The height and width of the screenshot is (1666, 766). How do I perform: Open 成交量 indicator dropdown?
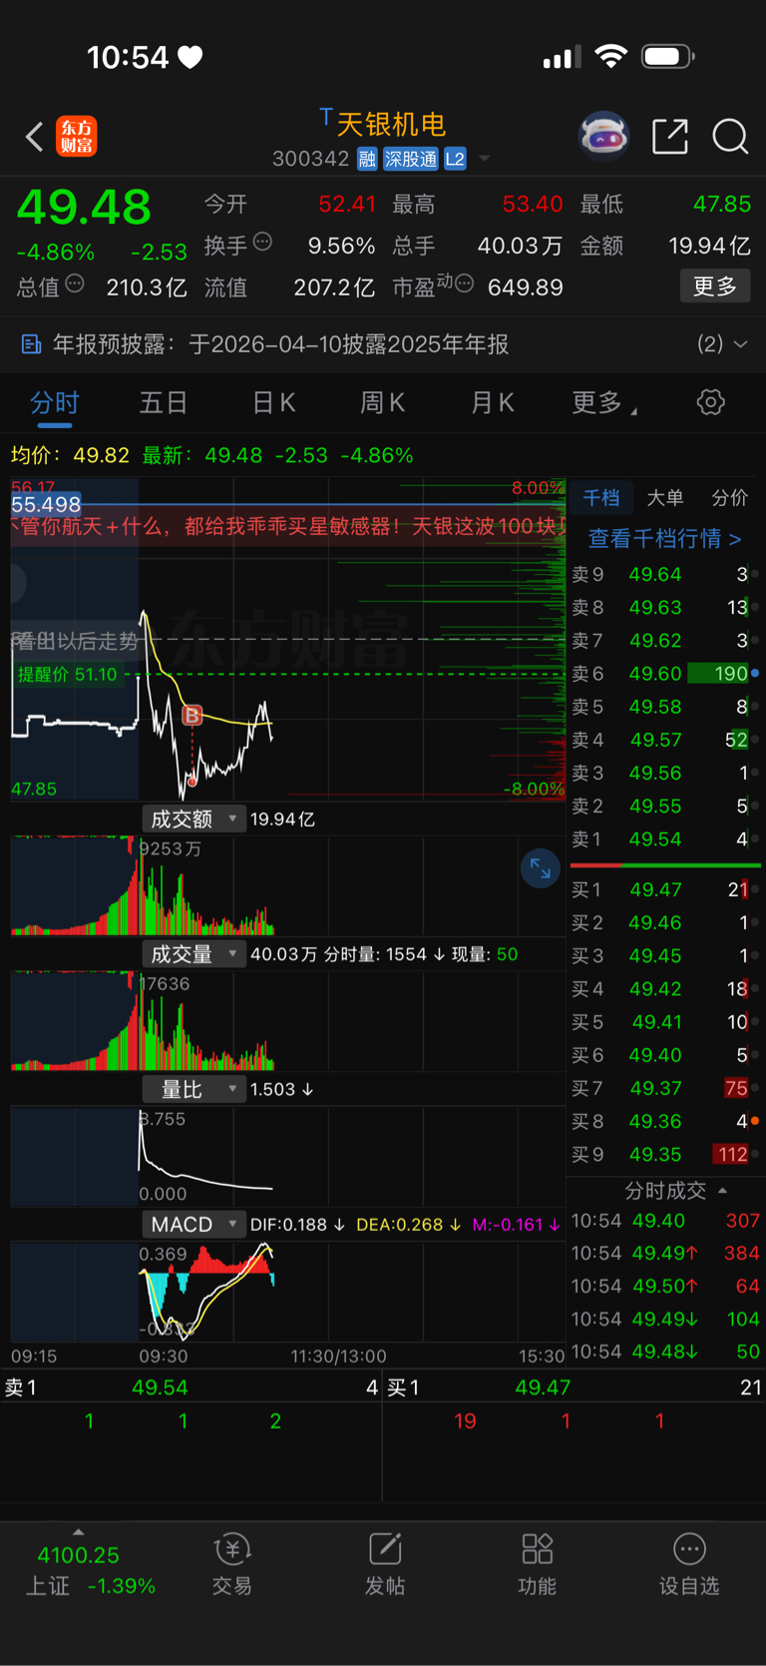[x=193, y=954]
